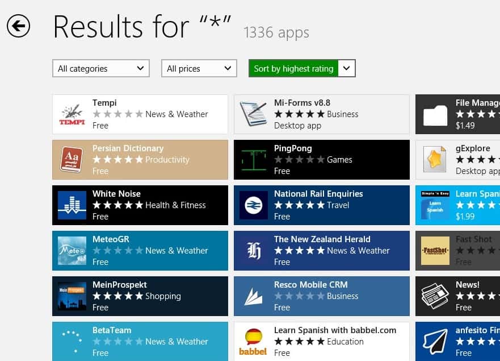This screenshot has width=500, height=361.
Task: Click the PingPong game icon
Action: click(x=254, y=160)
